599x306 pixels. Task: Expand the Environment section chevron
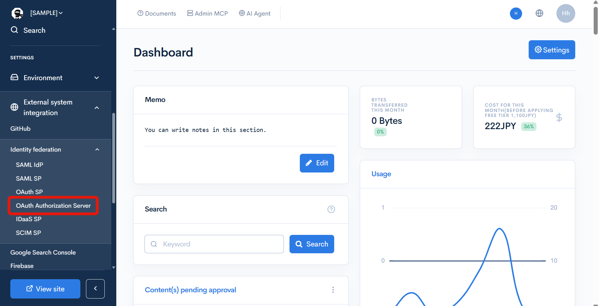[97, 78]
